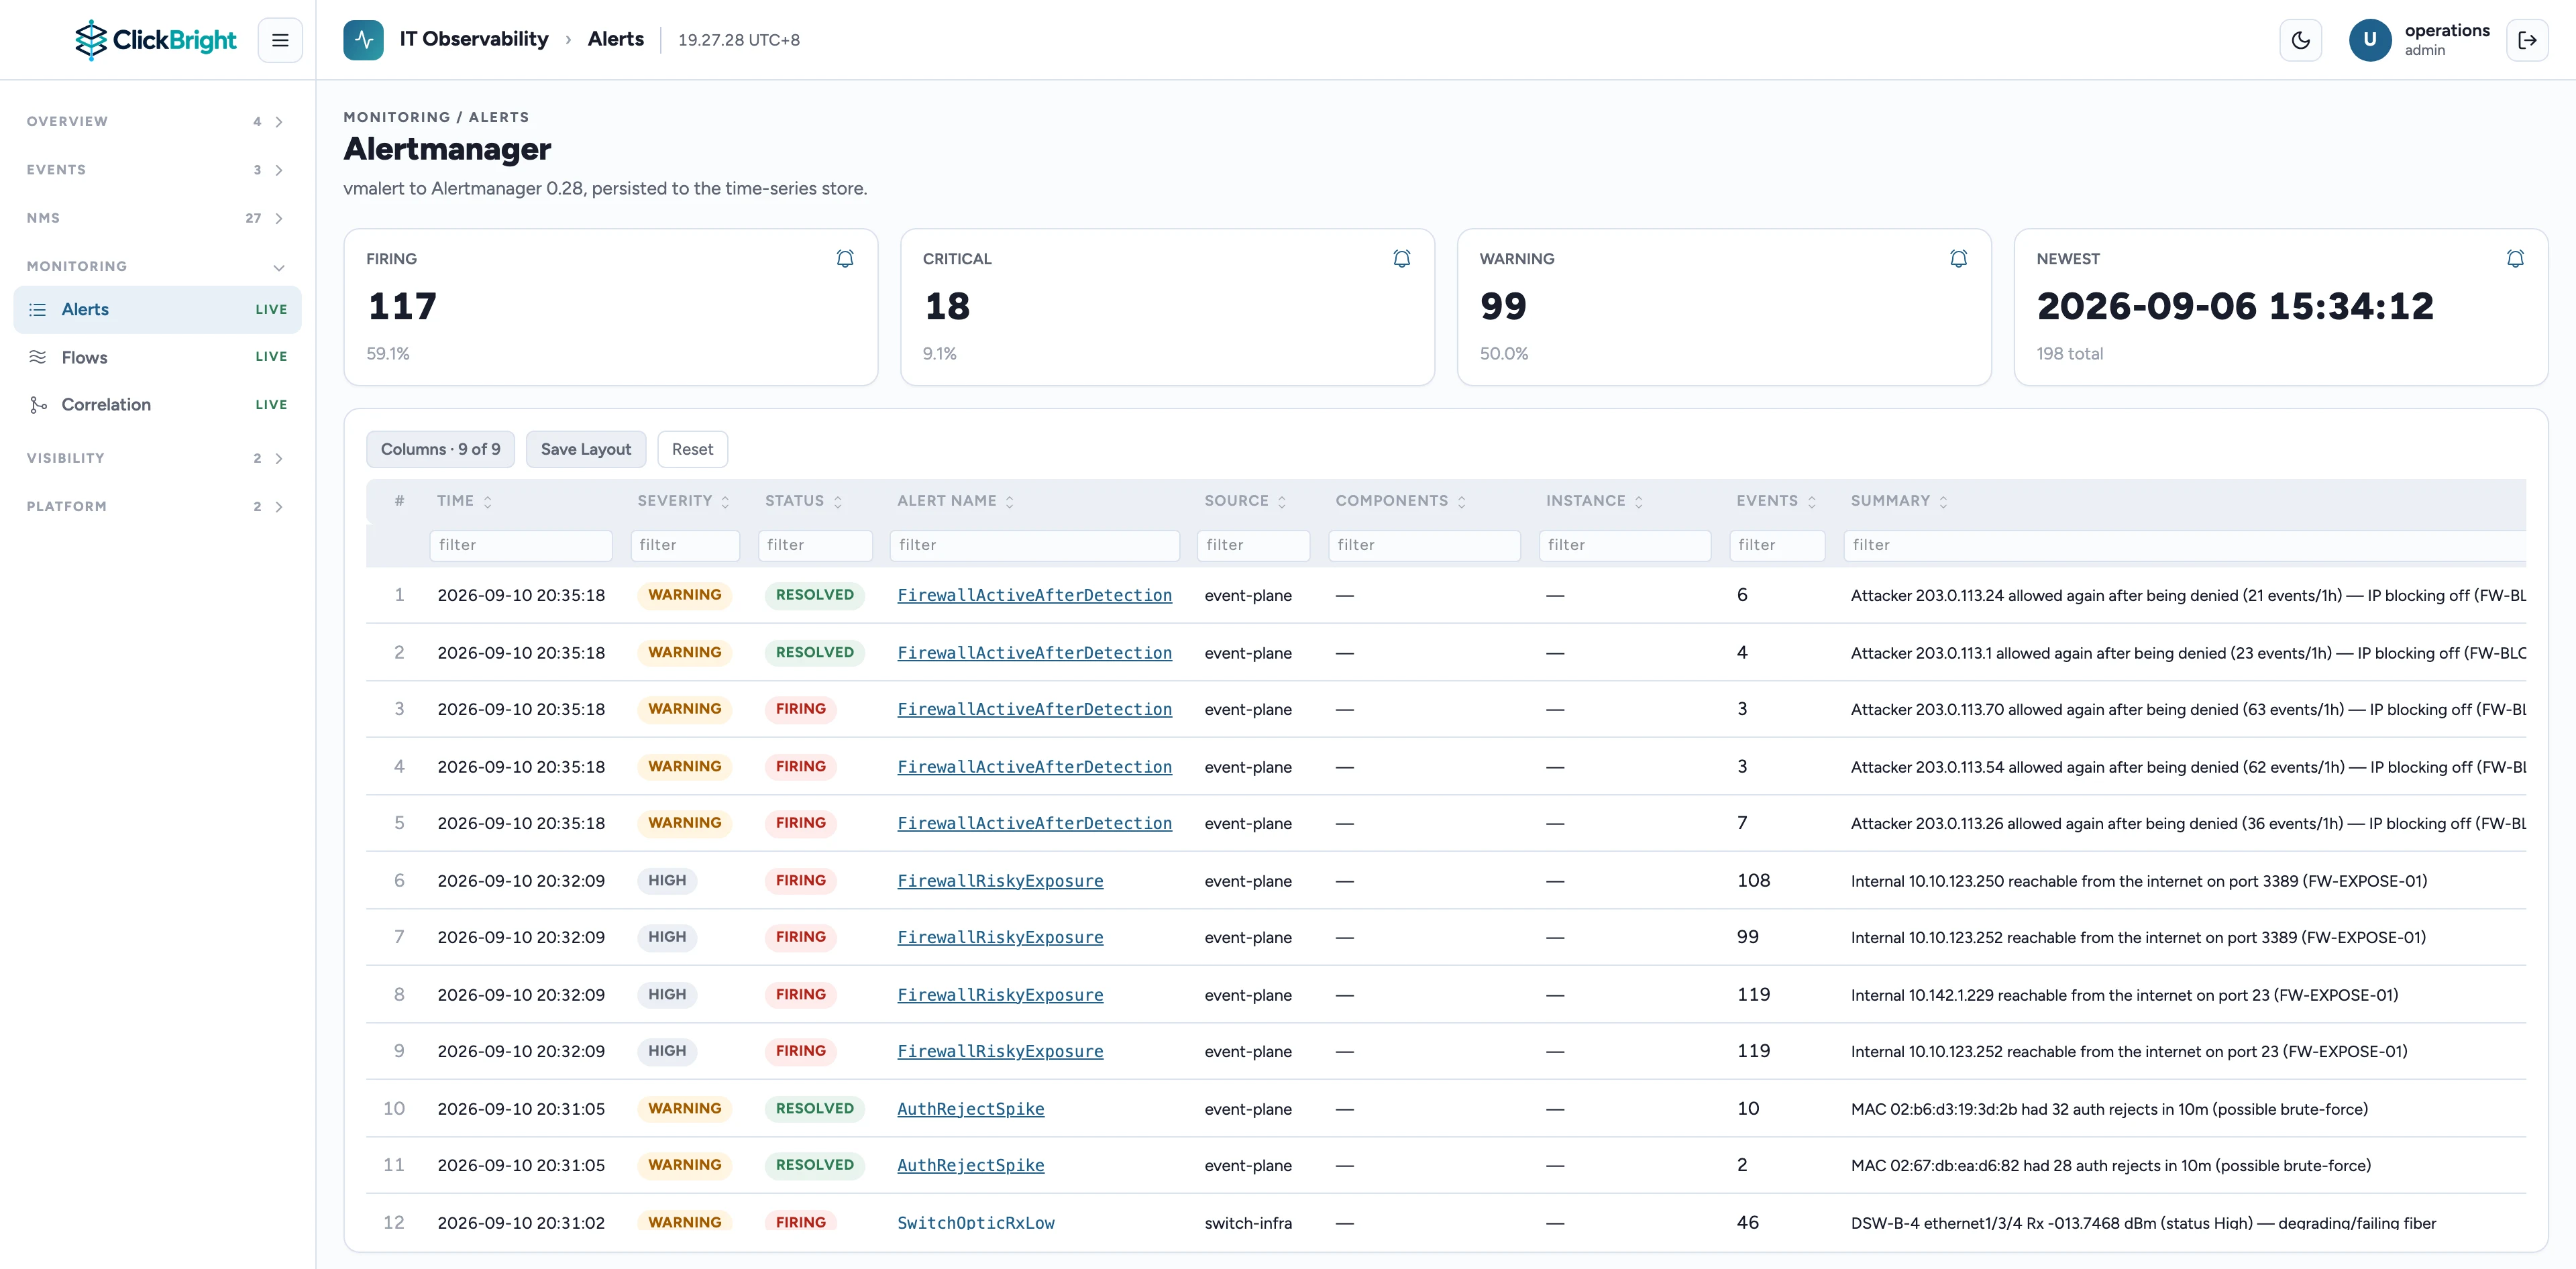Screen dimensions: 2576x1269
Task: Click the user avatar U icon
Action: 2369,40
